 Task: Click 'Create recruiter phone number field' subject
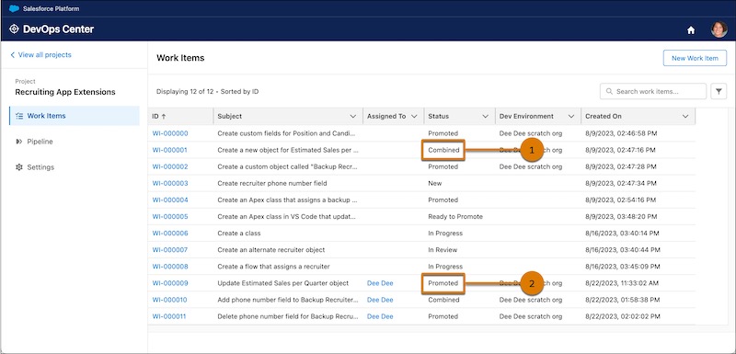pyautogui.click(x=272, y=183)
